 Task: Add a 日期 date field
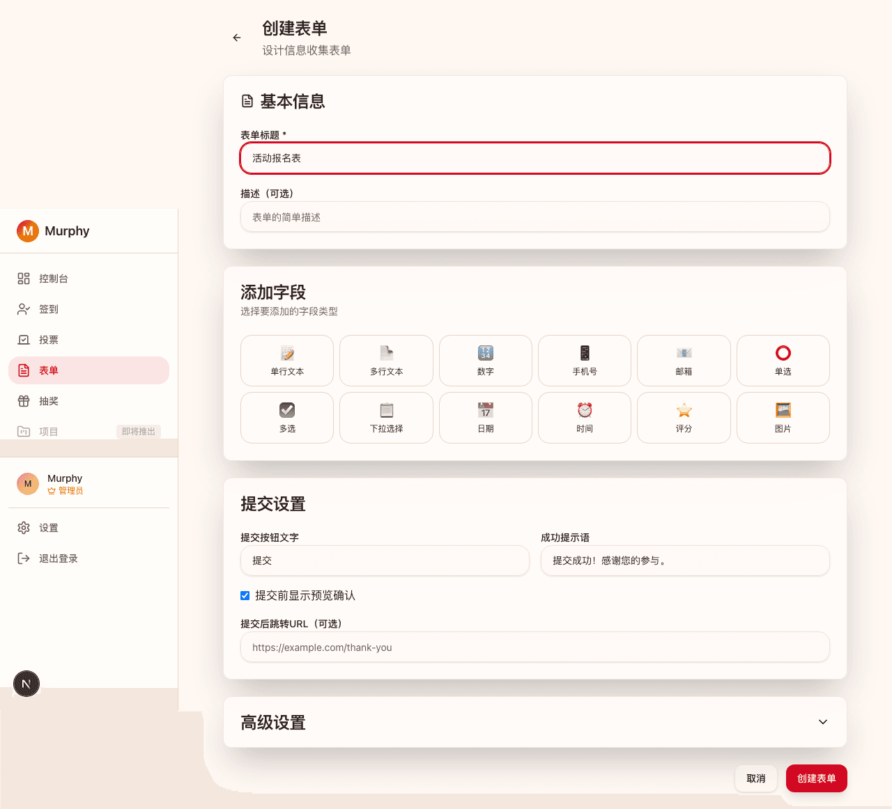485,418
